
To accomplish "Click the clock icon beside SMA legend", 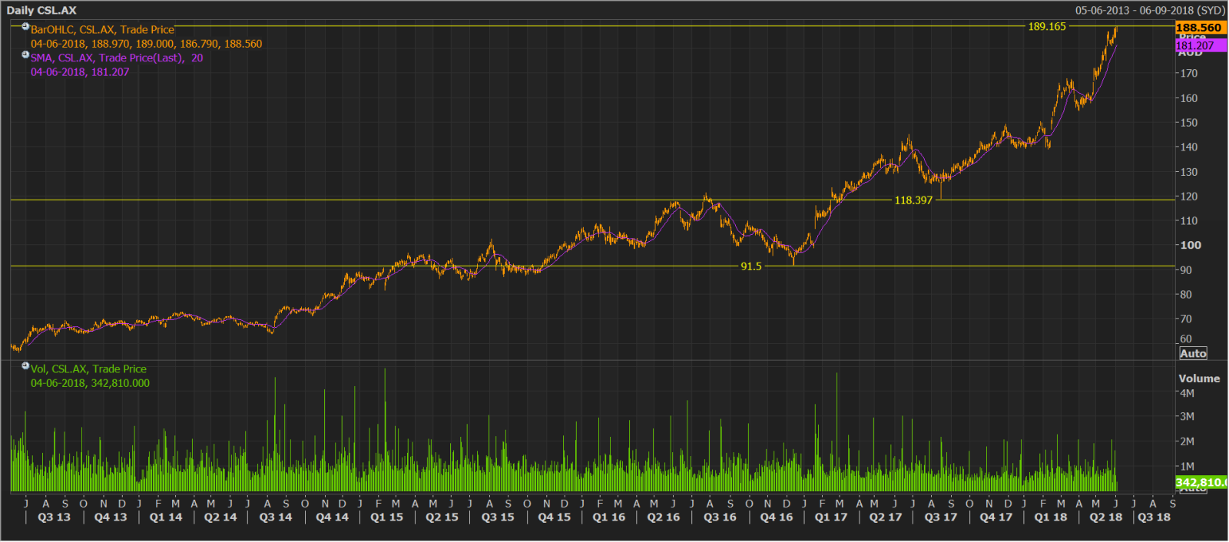I will point(25,55).
